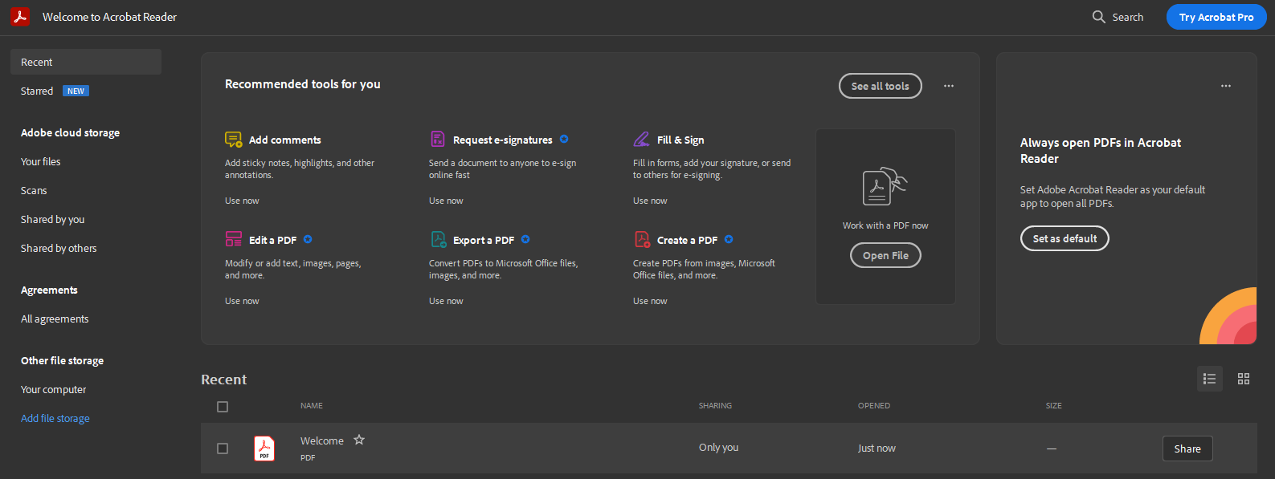1275x479 pixels.
Task: Switch Recent files to list view
Action: 1210,379
